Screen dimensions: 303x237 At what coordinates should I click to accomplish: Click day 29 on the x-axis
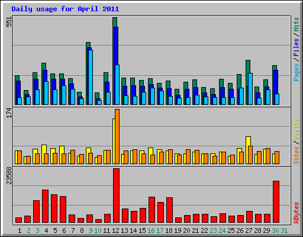point(266,230)
